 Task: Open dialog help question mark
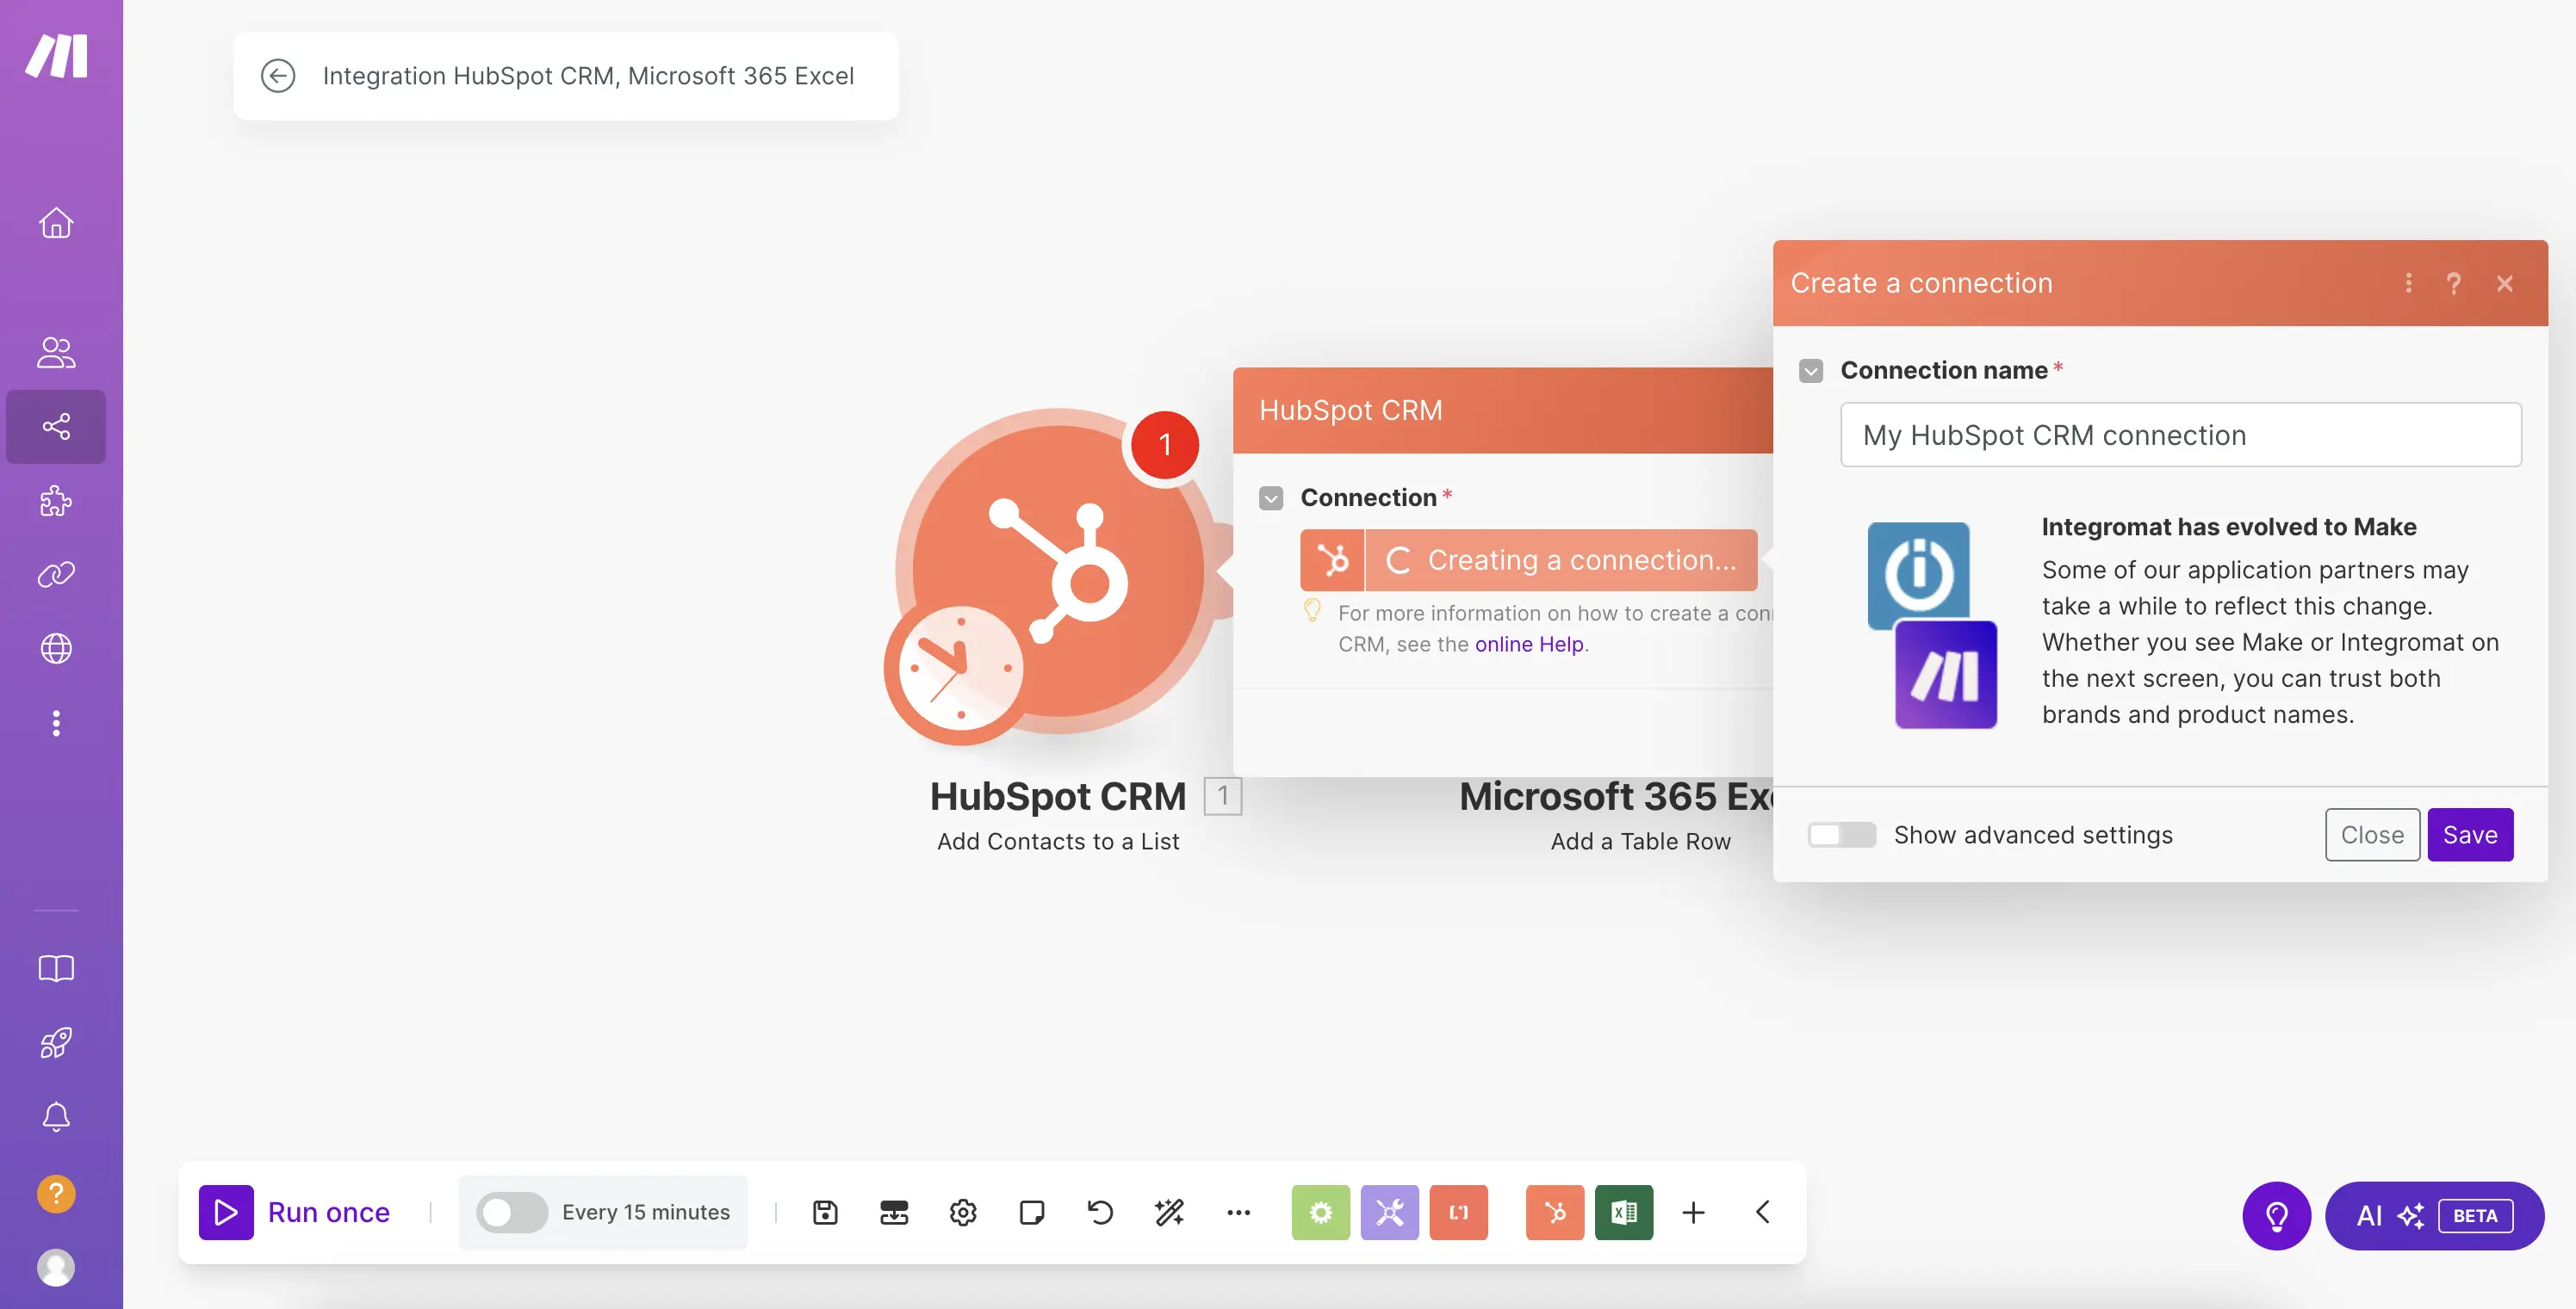coord(2453,283)
